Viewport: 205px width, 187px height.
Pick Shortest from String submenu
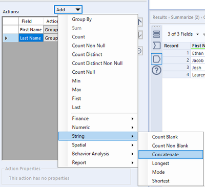[x=161, y=181]
